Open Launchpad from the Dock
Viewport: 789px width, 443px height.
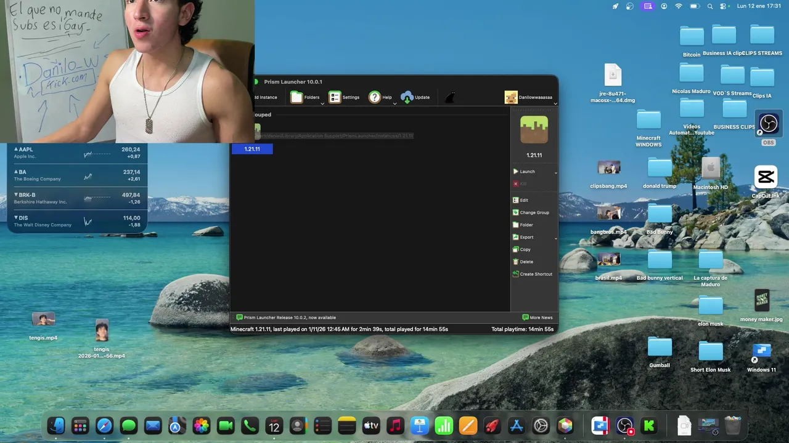80,426
